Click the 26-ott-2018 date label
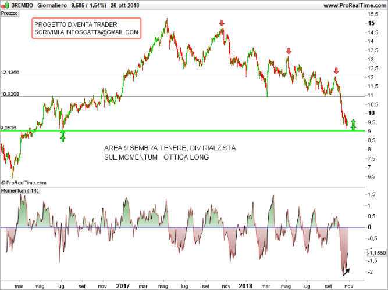Image resolution: width=388 pixels, height=290 pixels. click(x=124, y=5)
